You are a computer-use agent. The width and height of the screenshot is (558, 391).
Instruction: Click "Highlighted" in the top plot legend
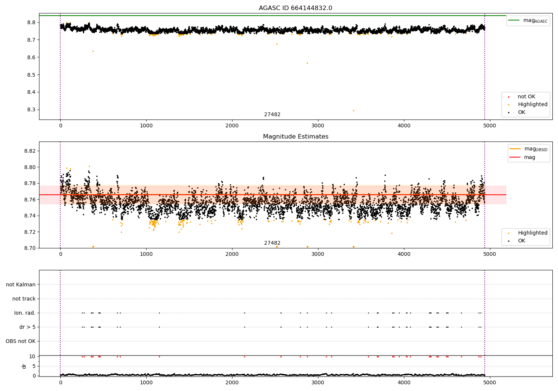532,105
